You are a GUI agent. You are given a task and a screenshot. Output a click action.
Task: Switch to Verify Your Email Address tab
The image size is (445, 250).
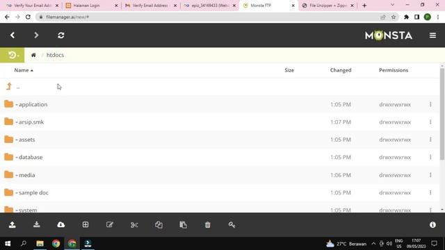(x=32, y=6)
